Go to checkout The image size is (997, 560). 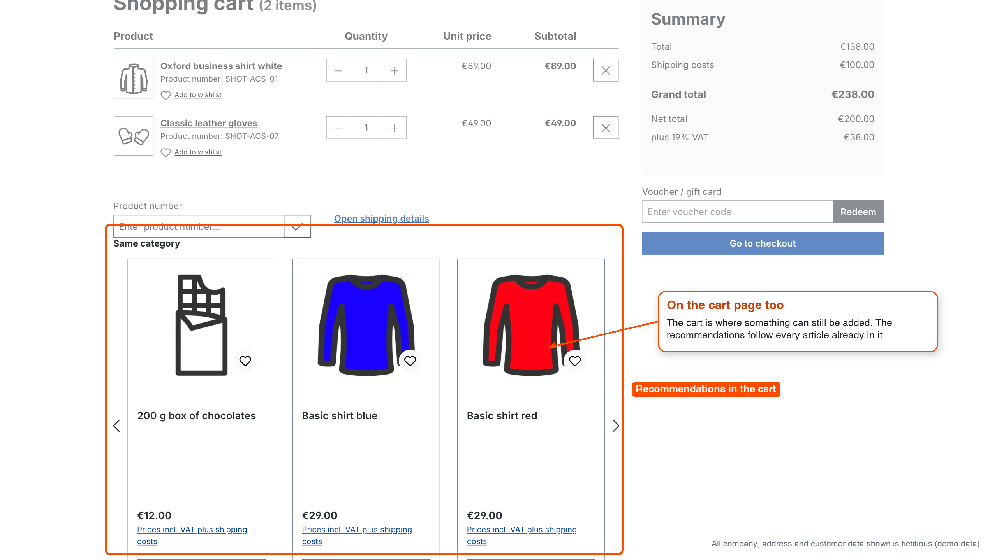click(763, 243)
